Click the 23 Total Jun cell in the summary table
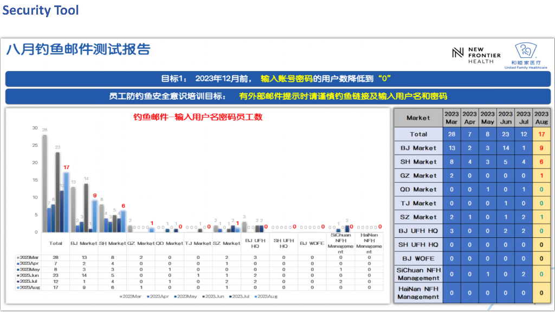Image resolution: width=555 pixels, height=312 pixels. pyautogui.click(x=506, y=134)
